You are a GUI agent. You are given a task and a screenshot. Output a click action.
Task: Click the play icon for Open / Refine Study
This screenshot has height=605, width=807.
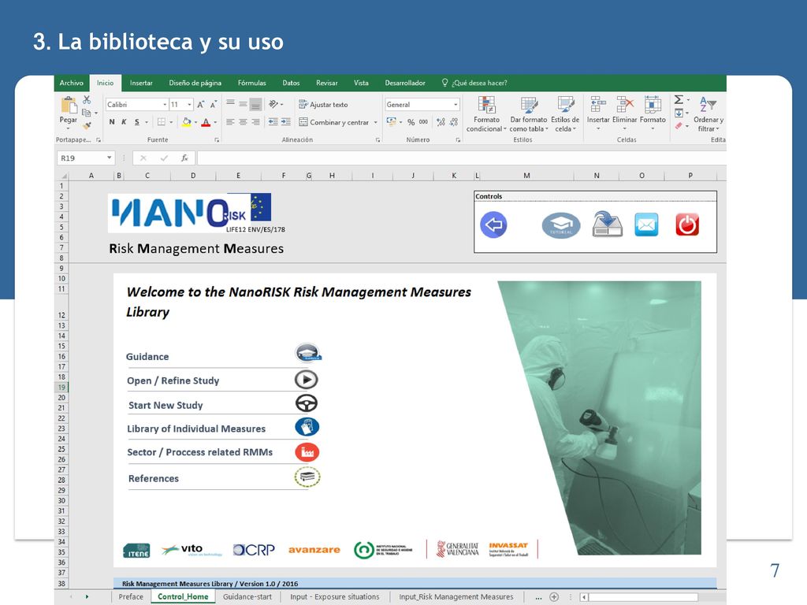click(307, 380)
